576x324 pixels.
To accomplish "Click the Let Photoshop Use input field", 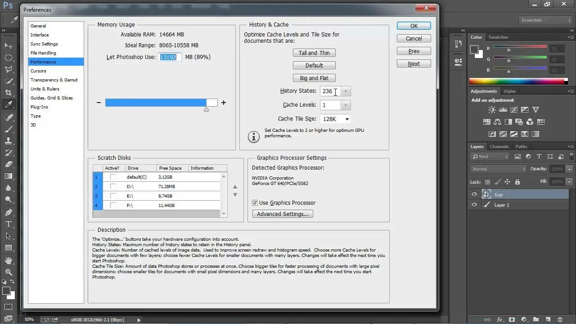I will coord(170,57).
